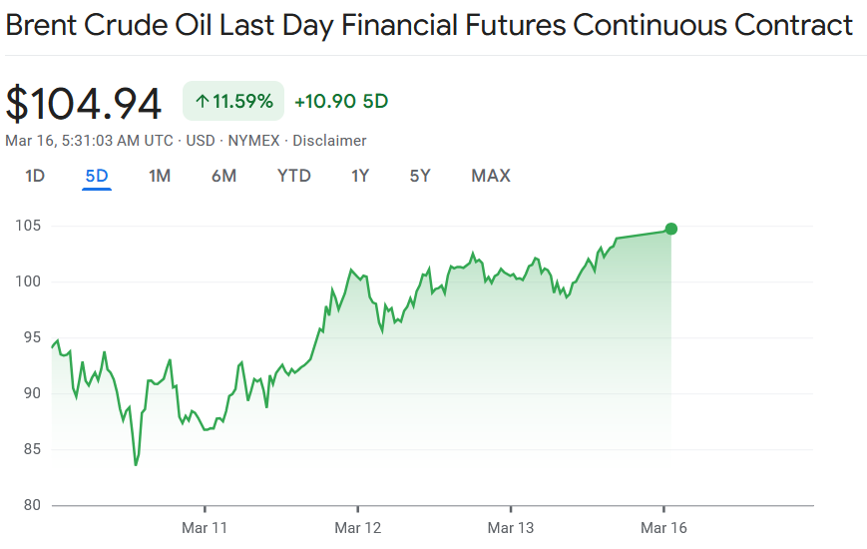Click the $104.94 price value
Viewport: 867px width, 549px height.
click(84, 103)
